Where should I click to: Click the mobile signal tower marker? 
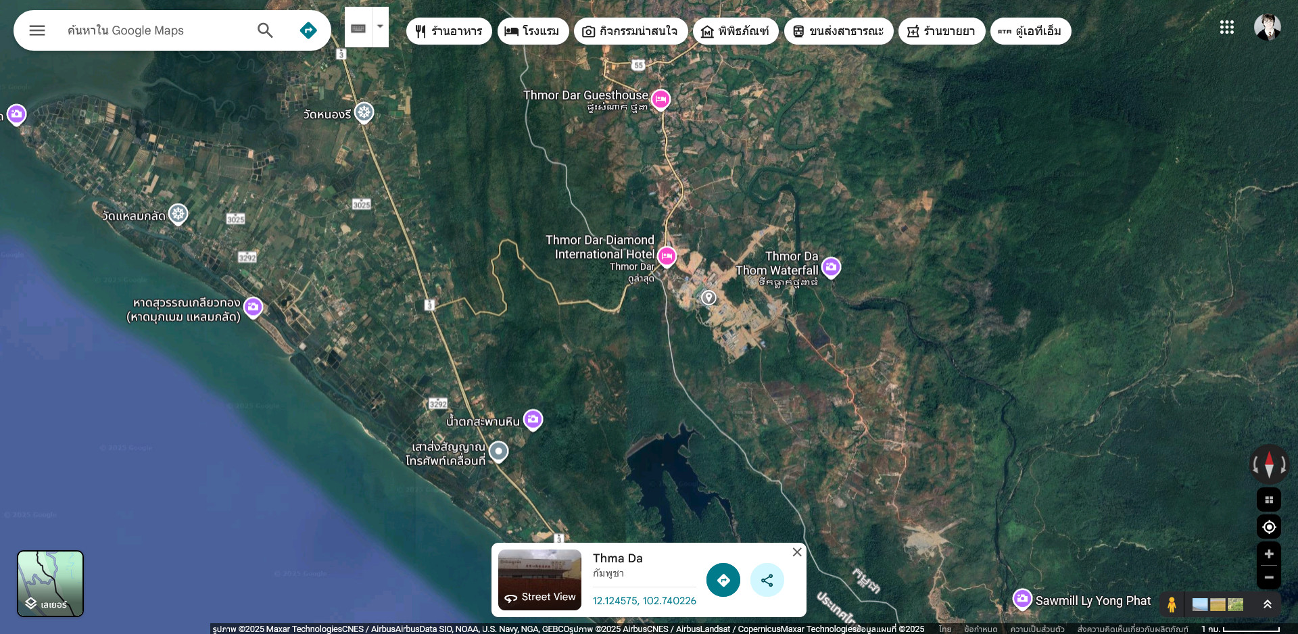coord(498,451)
